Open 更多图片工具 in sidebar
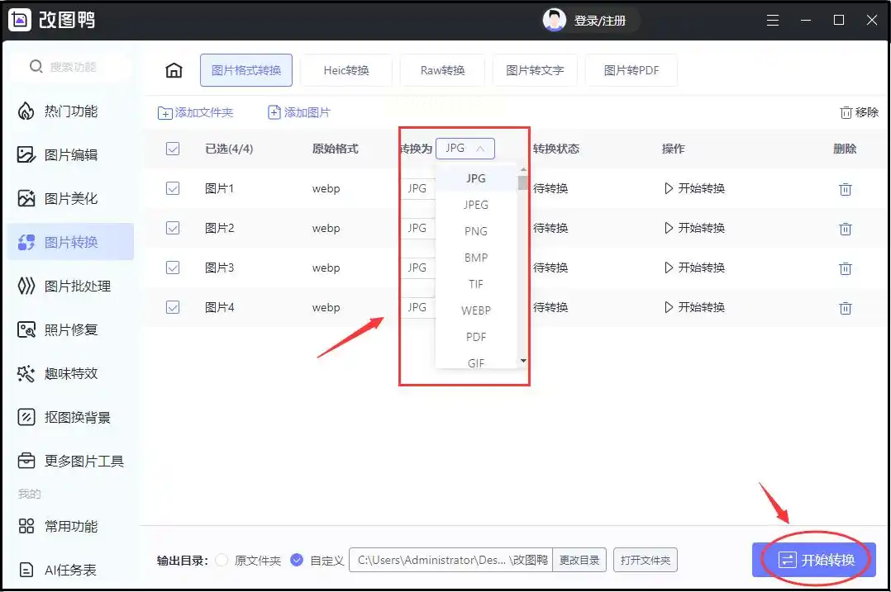Image resolution: width=891 pixels, height=592 pixels. click(x=71, y=461)
